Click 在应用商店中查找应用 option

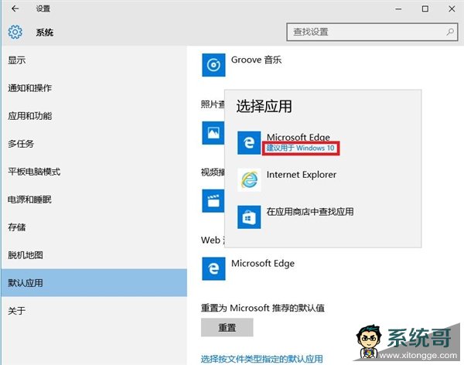tap(310, 212)
